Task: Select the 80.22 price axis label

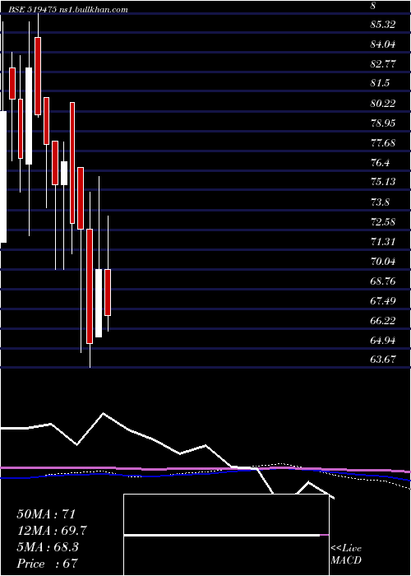Action: point(383,103)
